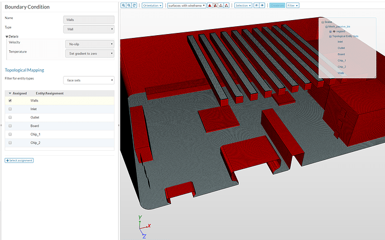Click the Create set button
Image resolution: width=385 pixels, height=240 pixels.
276,5
